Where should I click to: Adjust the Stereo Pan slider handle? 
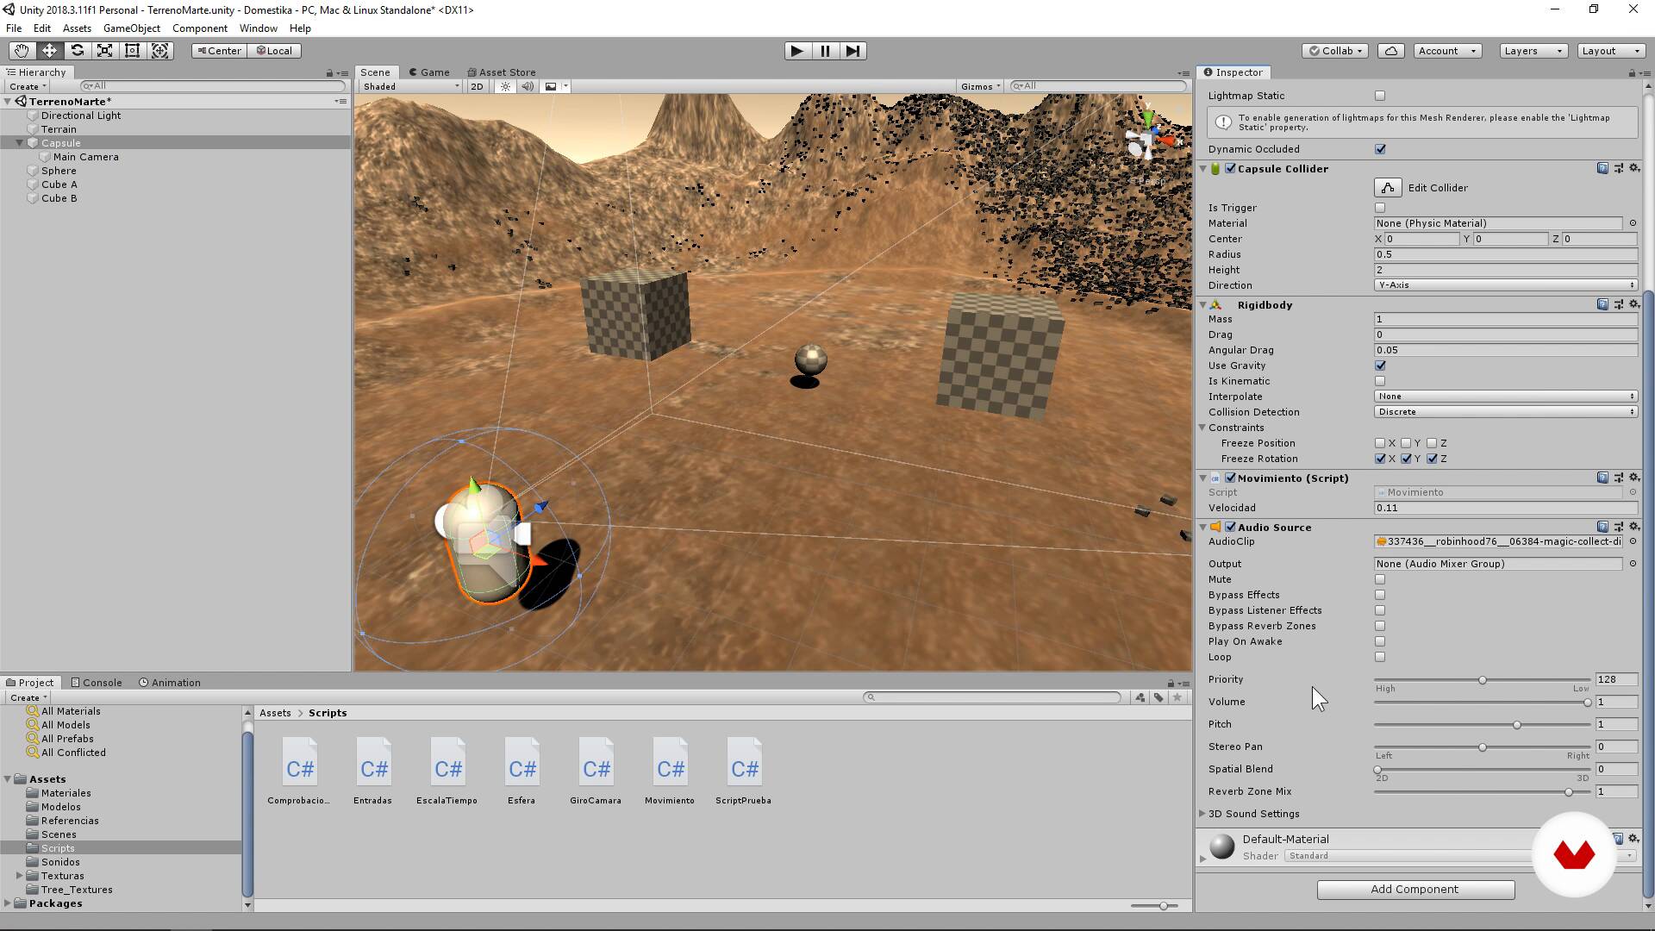coord(1483,747)
